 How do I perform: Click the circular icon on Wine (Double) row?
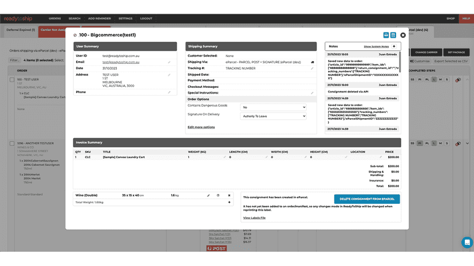click(218, 195)
